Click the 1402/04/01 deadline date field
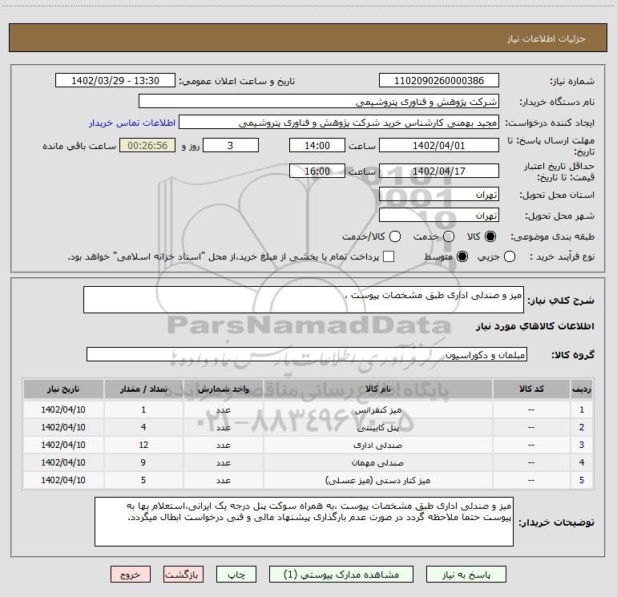 tap(439, 145)
